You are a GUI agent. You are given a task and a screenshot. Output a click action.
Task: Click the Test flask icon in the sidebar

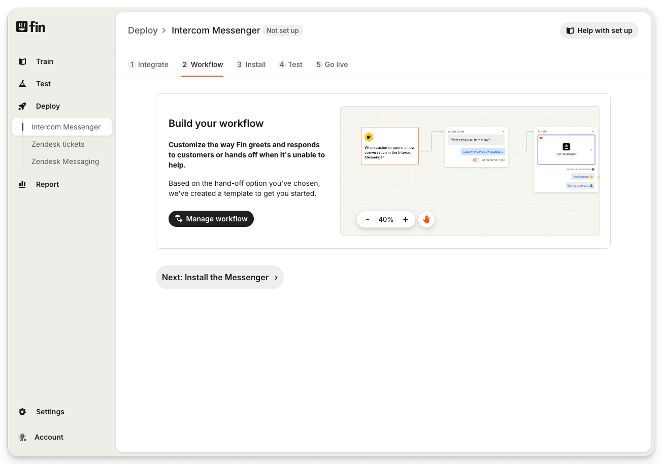tap(22, 84)
